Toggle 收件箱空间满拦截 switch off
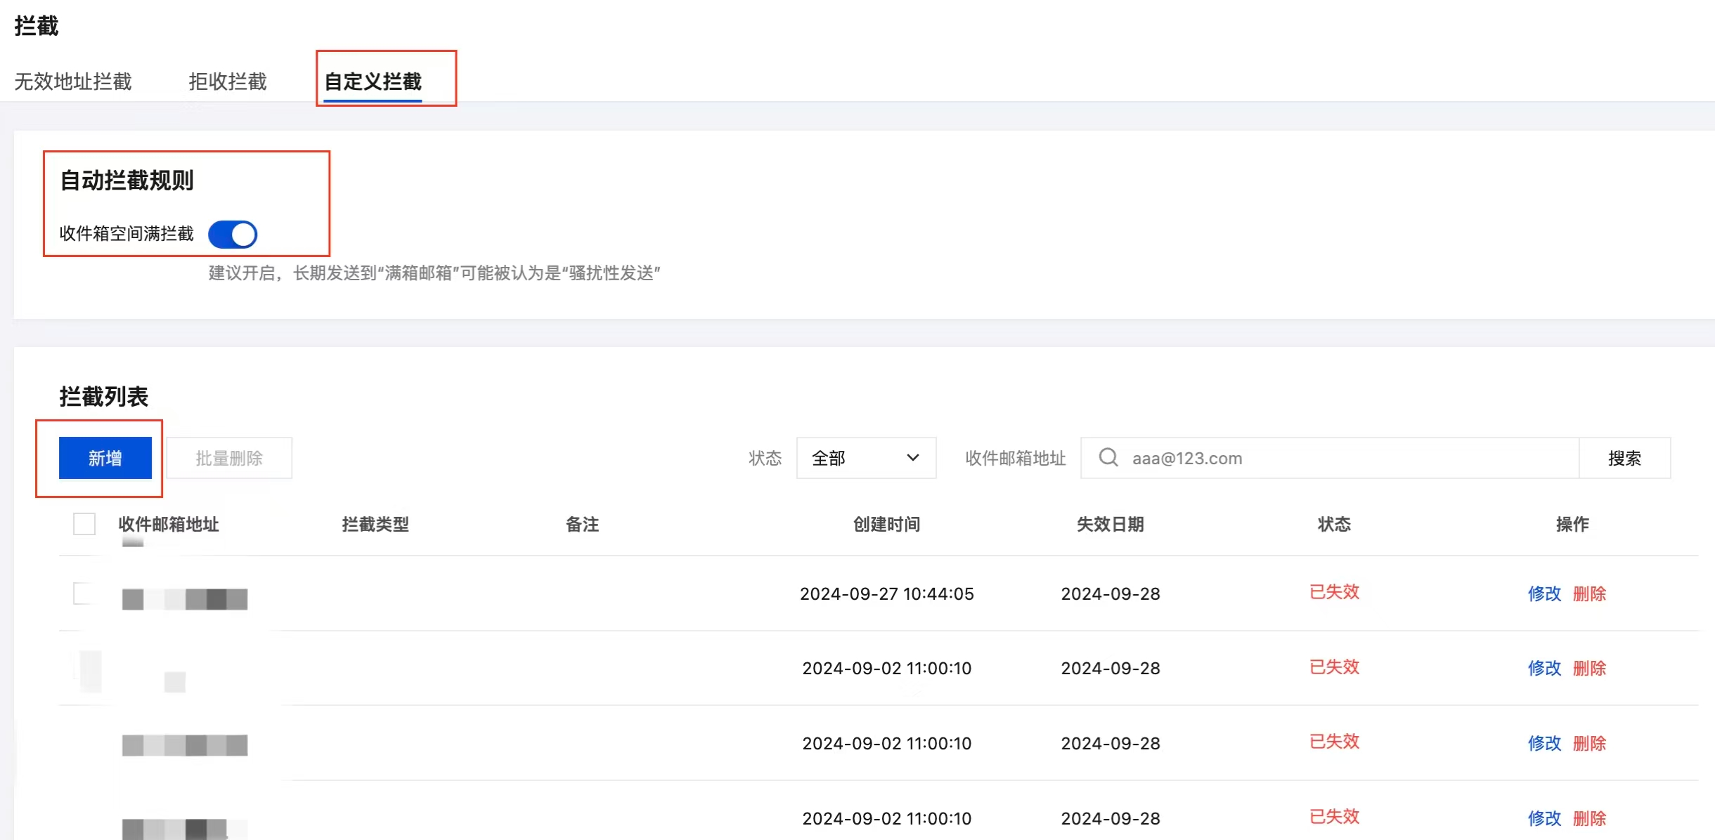The height and width of the screenshot is (840, 1715). click(x=233, y=235)
